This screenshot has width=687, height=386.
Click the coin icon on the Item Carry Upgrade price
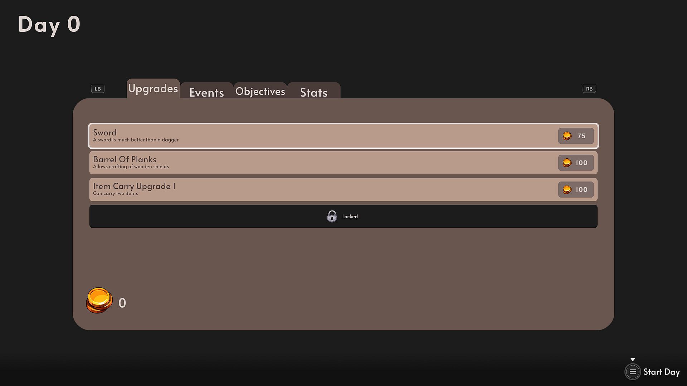(x=567, y=190)
